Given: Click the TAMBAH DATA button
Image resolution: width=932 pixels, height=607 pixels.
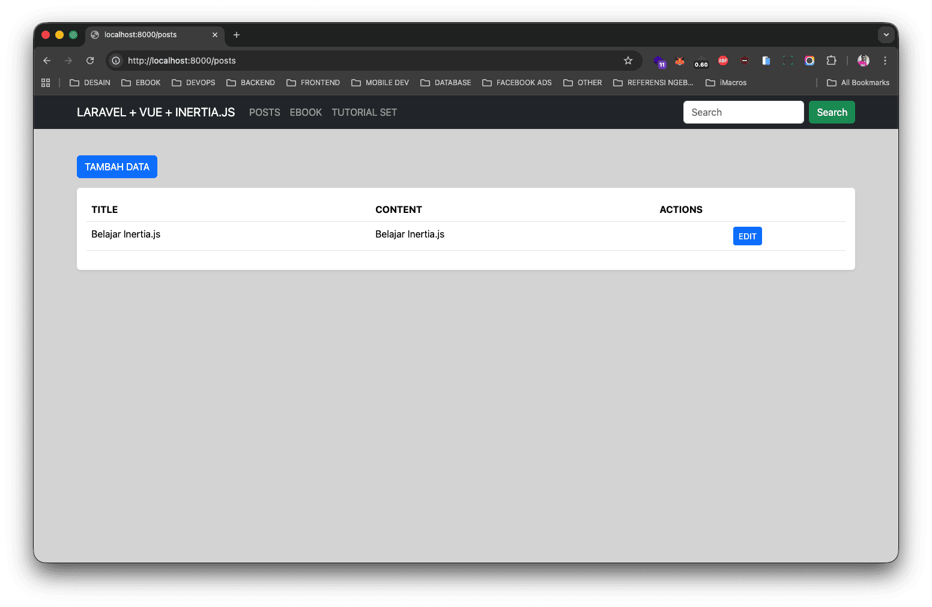Looking at the screenshot, I should [116, 167].
